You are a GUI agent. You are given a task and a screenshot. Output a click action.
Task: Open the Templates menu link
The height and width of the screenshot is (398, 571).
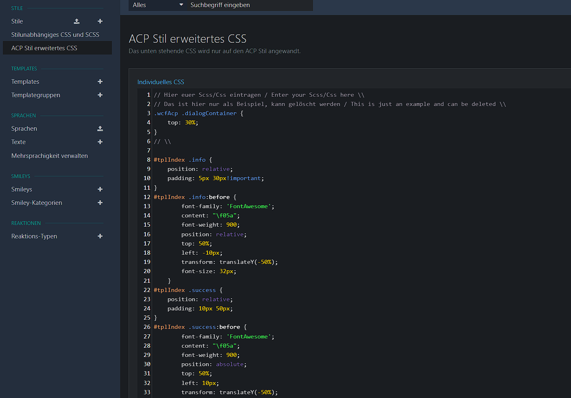coord(25,82)
